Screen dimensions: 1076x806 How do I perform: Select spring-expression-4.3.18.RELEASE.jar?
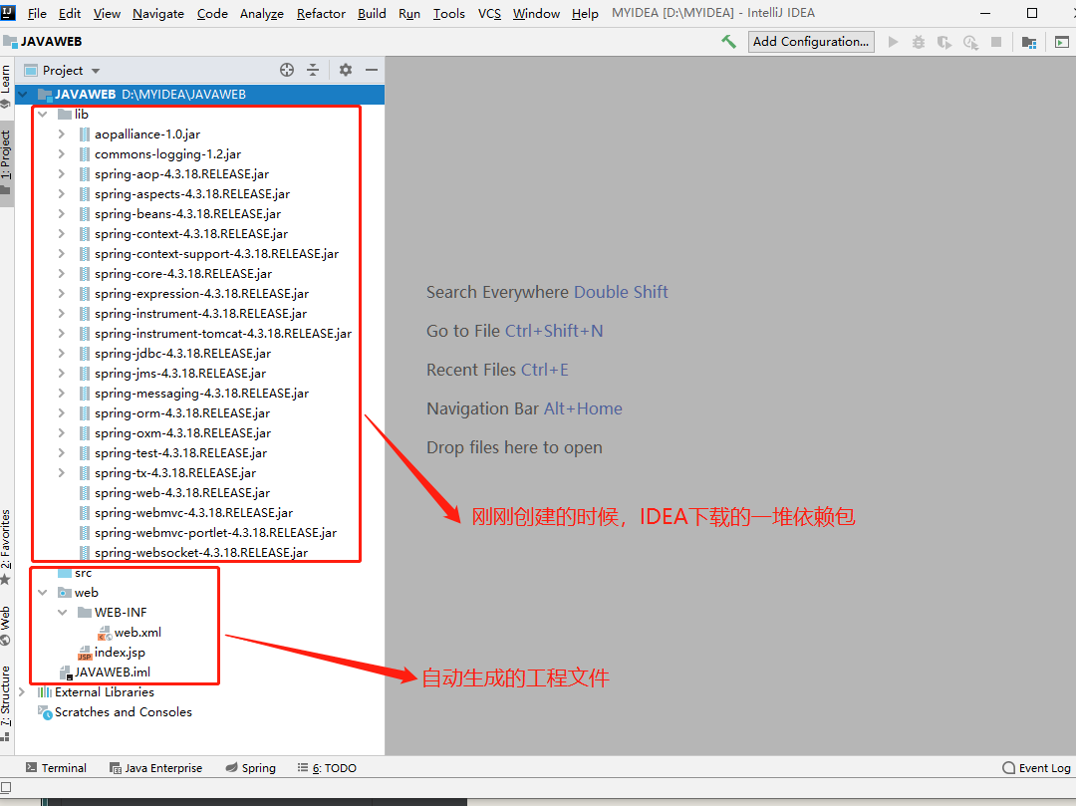(x=201, y=294)
